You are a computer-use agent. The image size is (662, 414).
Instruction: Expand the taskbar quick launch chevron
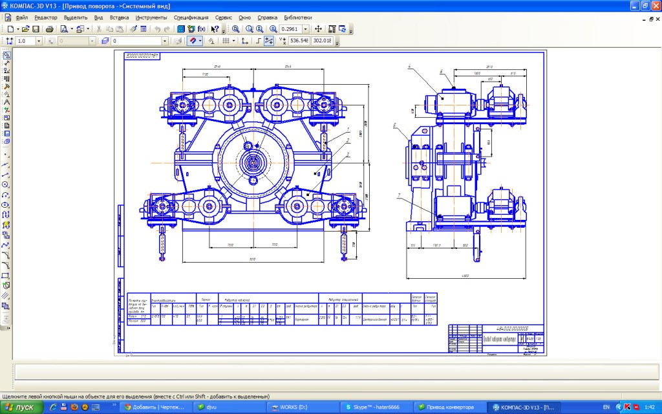click(114, 406)
